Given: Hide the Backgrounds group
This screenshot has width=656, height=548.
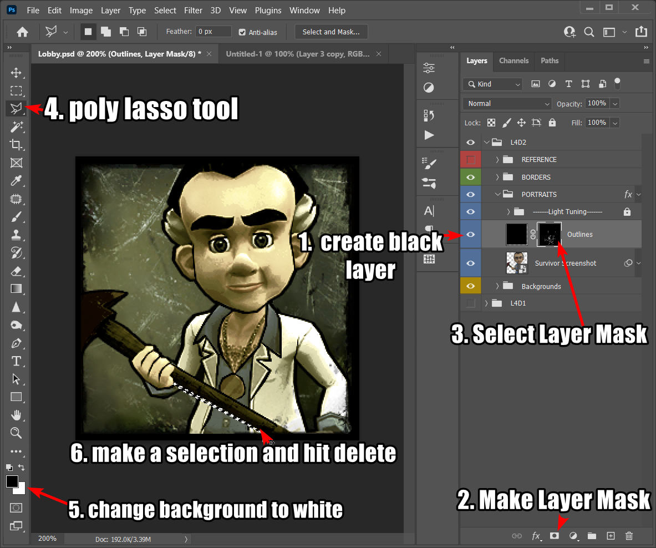Looking at the screenshot, I should coord(471,286).
